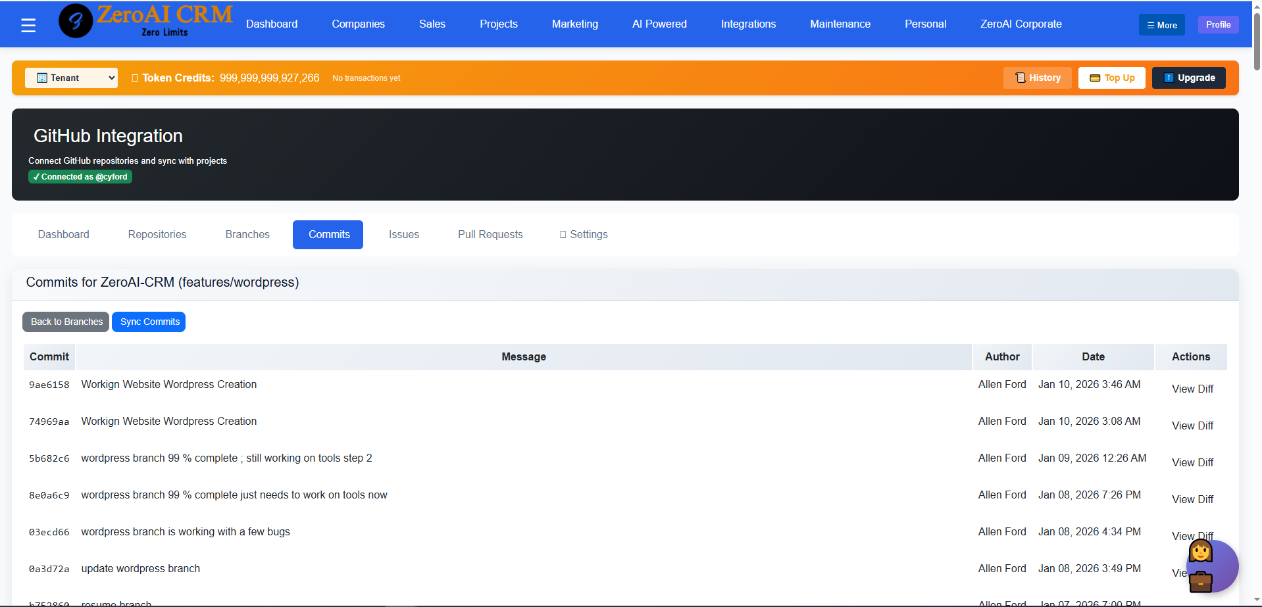Open the floating assistant chat avatar

pos(1211,566)
